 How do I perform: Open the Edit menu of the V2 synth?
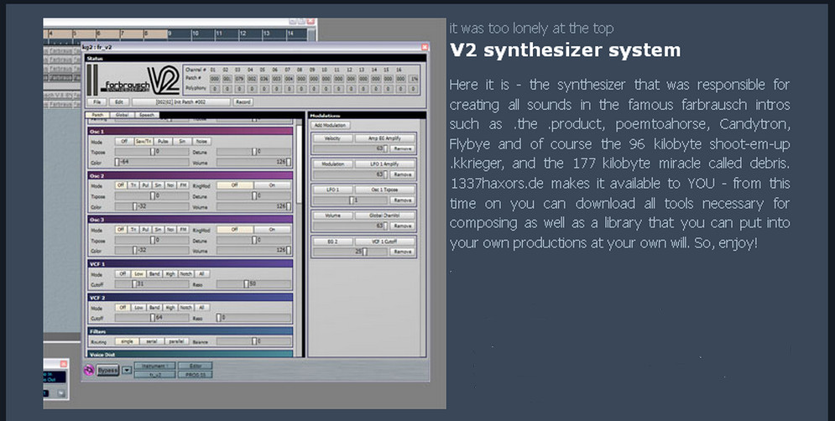click(x=119, y=101)
